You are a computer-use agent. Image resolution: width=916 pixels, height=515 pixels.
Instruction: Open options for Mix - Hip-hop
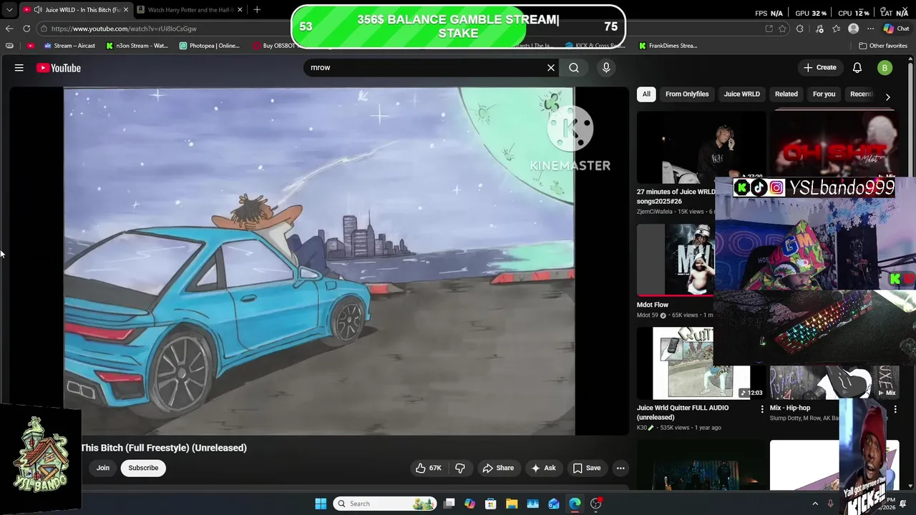[x=895, y=409]
